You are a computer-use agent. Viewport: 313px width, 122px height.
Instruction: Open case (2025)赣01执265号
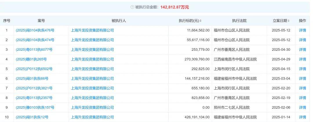pos(31,59)
